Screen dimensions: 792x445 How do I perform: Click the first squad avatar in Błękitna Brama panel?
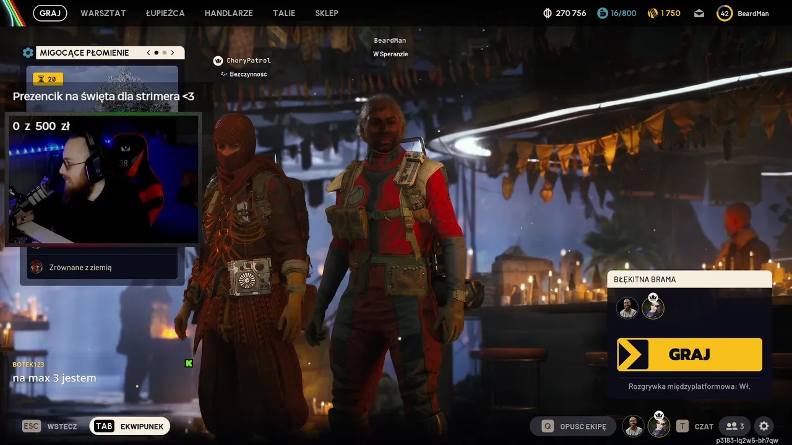coord(627,307)
